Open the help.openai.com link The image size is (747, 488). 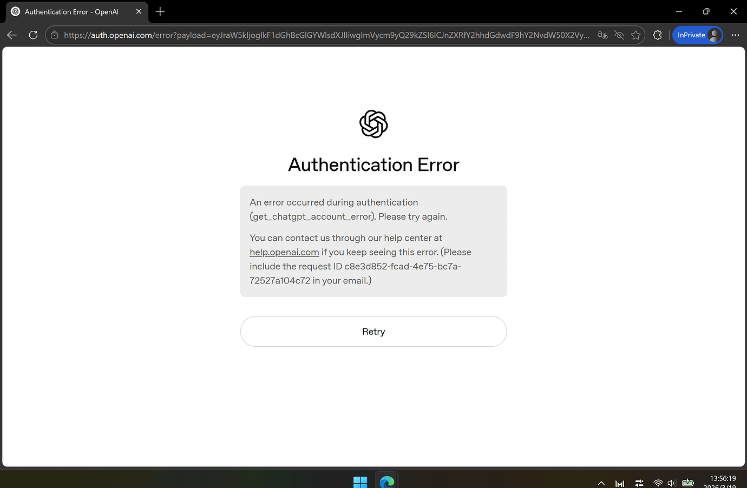pos(284,252)
